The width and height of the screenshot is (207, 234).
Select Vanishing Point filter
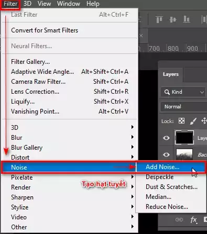point(70,112)
